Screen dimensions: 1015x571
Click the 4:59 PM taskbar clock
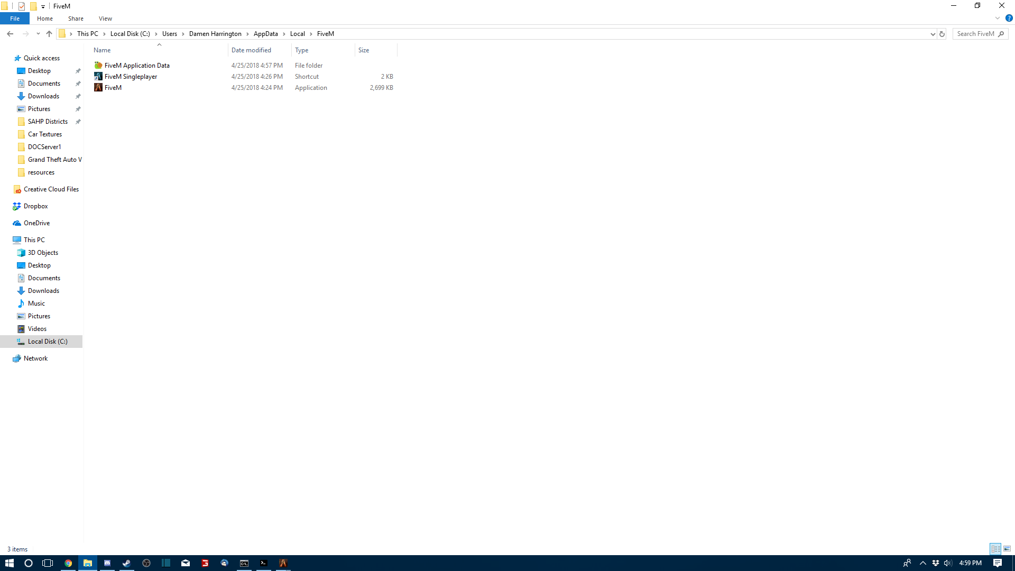click(x=970, y=563)
